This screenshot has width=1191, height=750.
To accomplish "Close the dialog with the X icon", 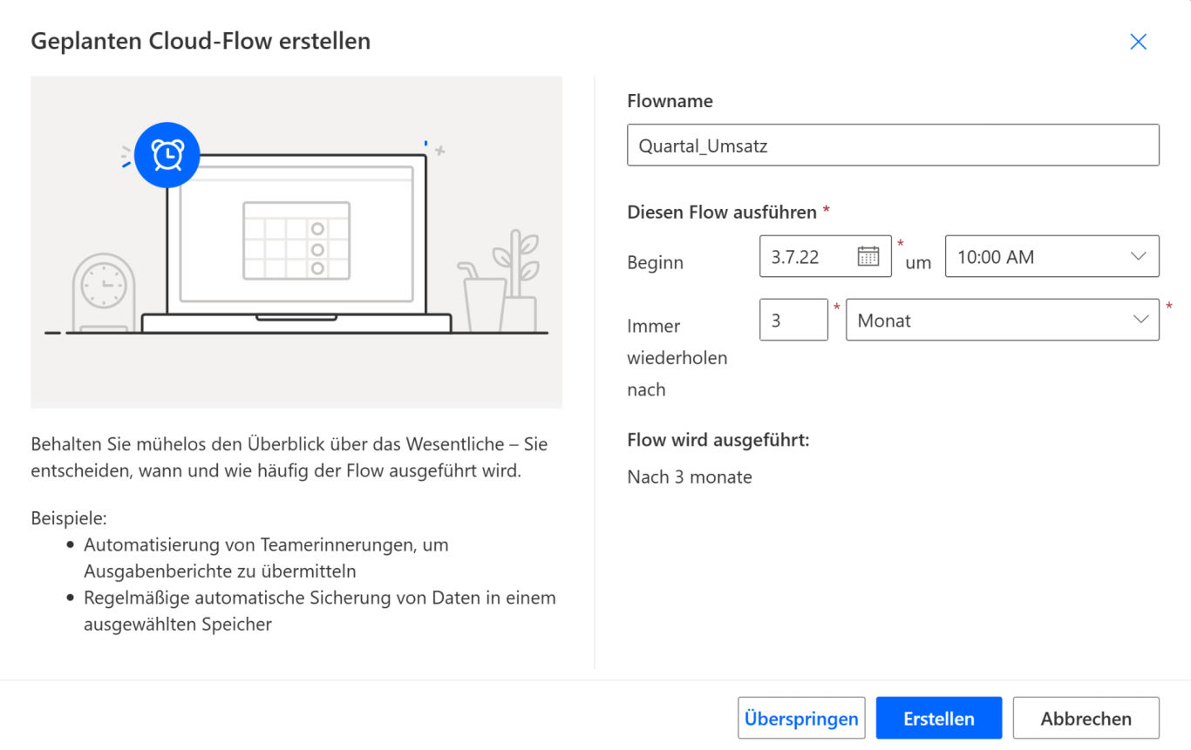I will pyautogui.click(x=1138, y=42).
